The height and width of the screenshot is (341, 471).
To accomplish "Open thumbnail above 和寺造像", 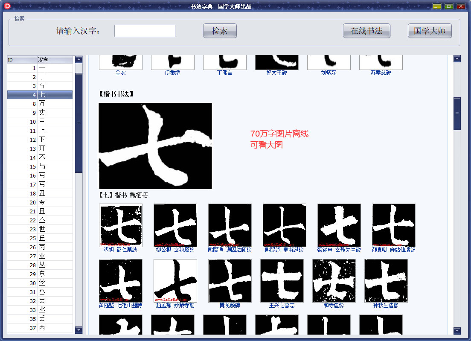I will 334,281.
